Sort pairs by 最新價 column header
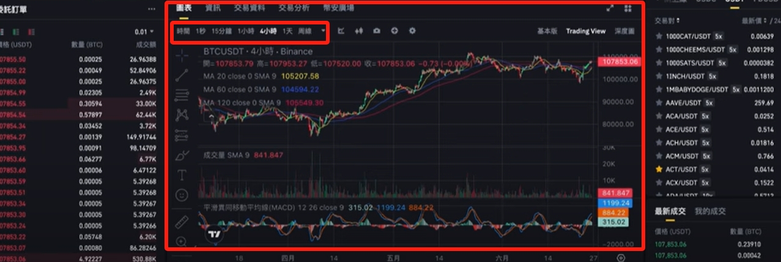The image size is (781, 262). click(x=753, y=20)
